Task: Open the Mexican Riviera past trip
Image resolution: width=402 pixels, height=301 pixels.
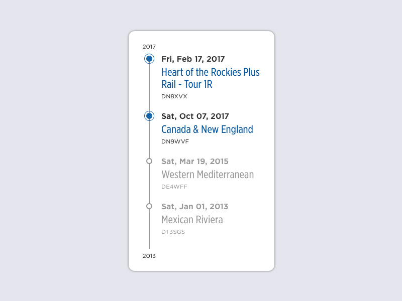Action: 192,220
